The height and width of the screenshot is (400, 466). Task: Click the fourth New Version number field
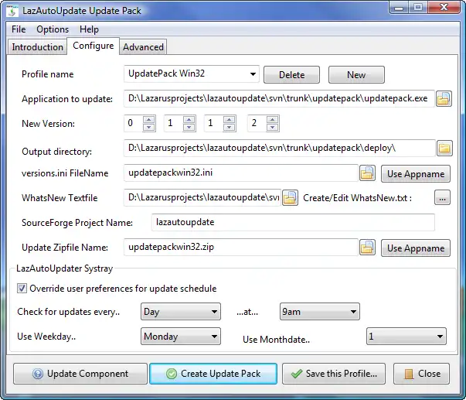click(257, 123)
